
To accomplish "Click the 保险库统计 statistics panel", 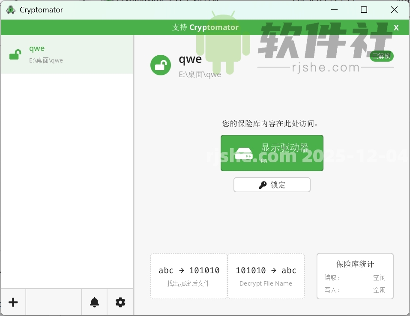I will coord(355,276).
